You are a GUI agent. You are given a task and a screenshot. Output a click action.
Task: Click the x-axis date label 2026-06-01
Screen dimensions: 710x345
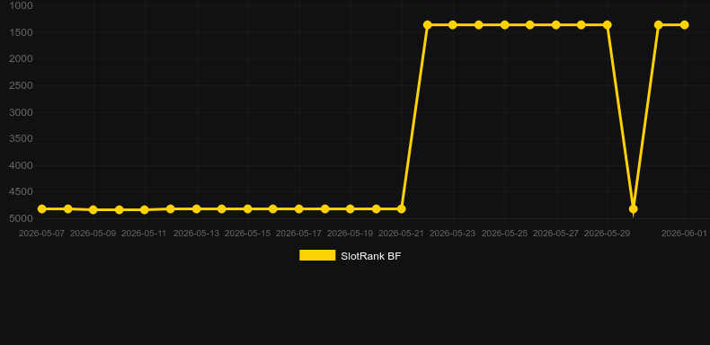[x=684, y=234]
